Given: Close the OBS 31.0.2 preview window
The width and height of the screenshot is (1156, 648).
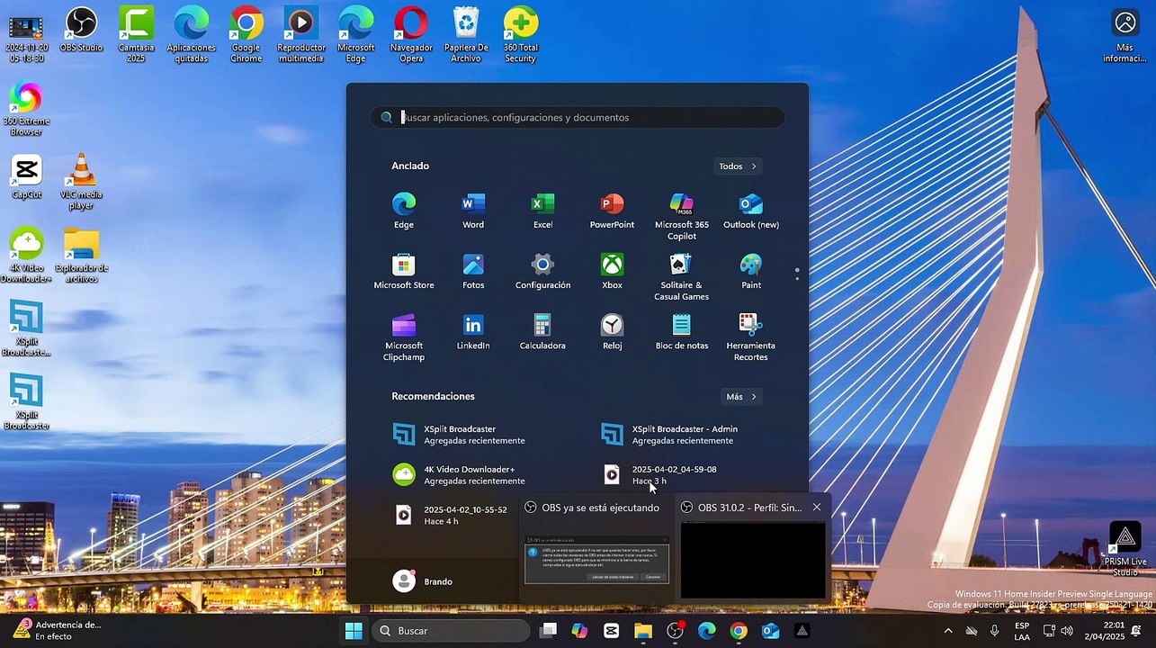Looking at the screenshot, I should 817,508.
